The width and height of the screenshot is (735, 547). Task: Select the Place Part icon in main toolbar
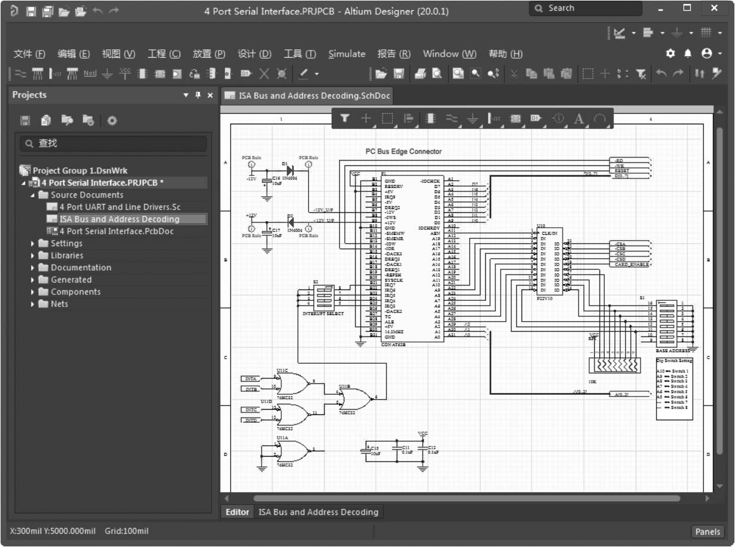tap(142, 74)
